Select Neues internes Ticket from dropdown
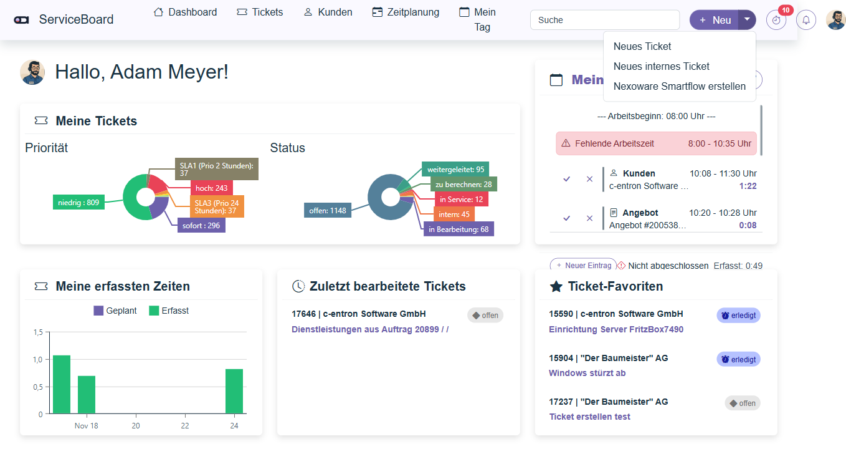 (661, 66)
